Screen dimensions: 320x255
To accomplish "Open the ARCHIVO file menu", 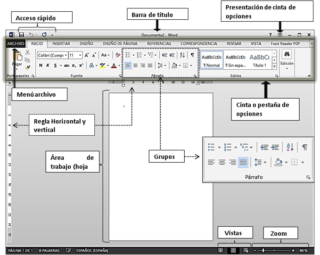I will (16, 43).
